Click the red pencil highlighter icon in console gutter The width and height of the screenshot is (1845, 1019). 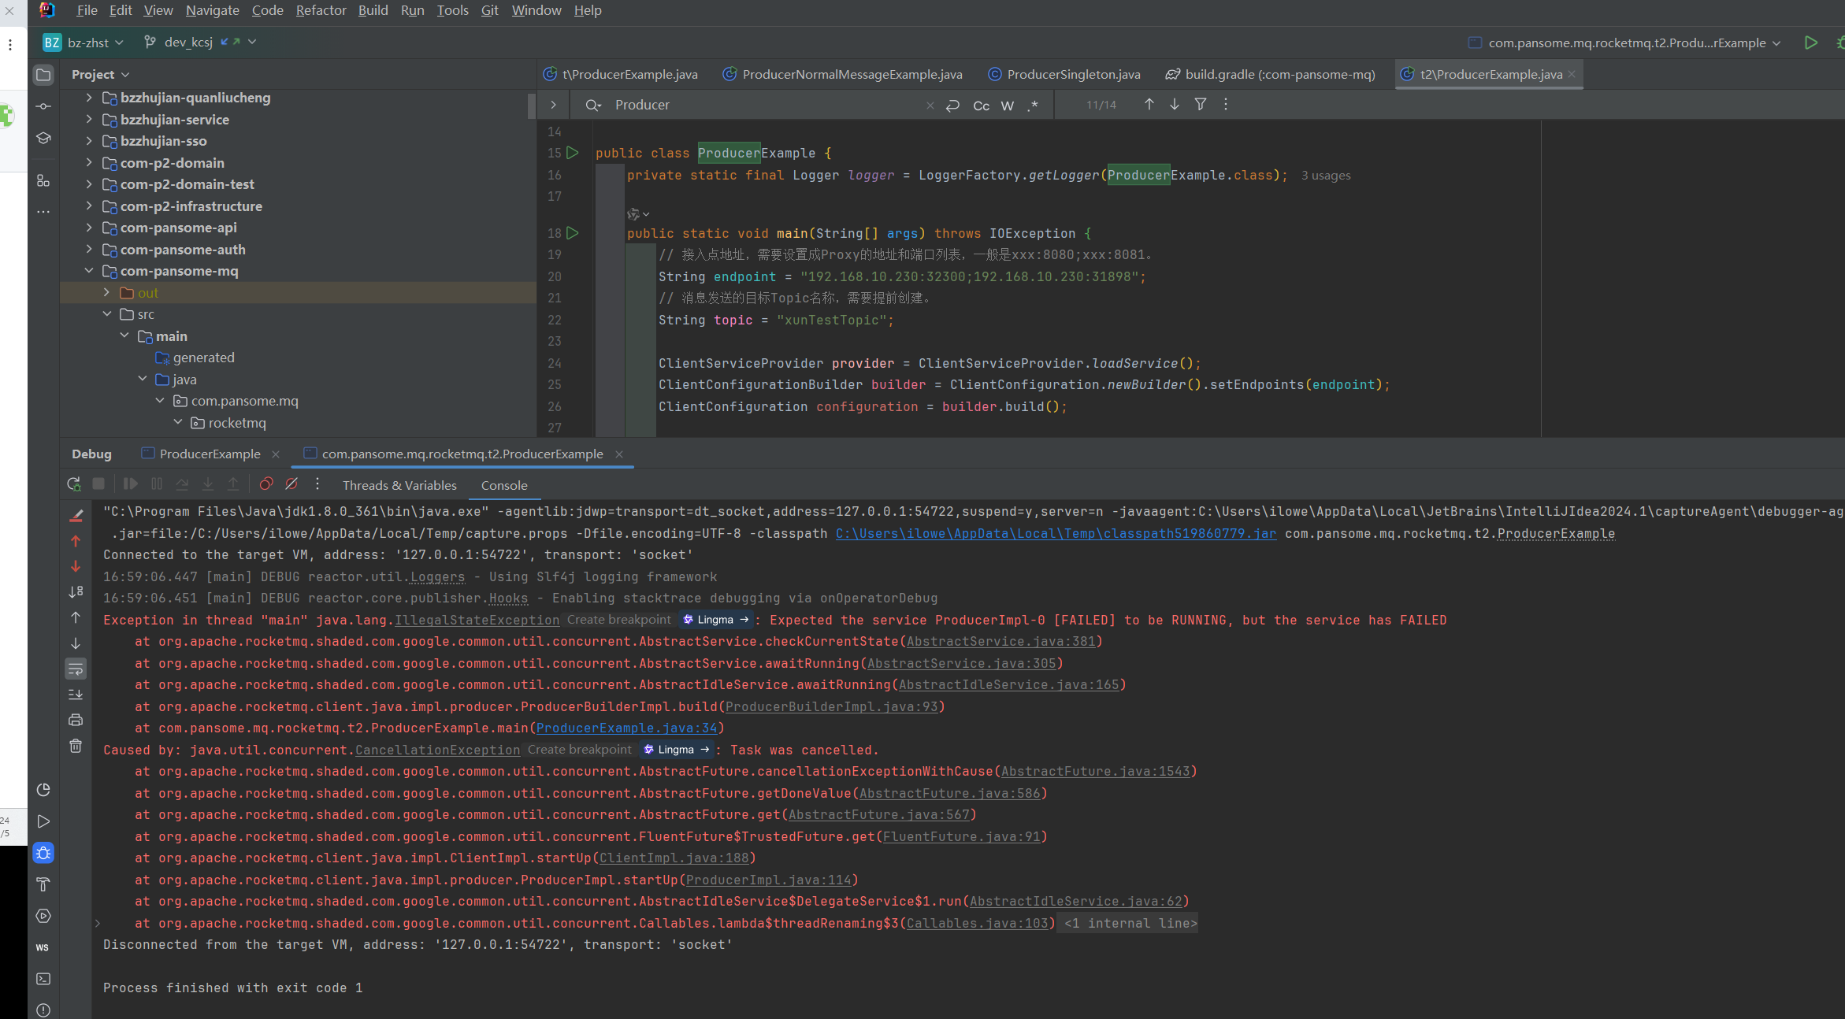pos(76,516)
